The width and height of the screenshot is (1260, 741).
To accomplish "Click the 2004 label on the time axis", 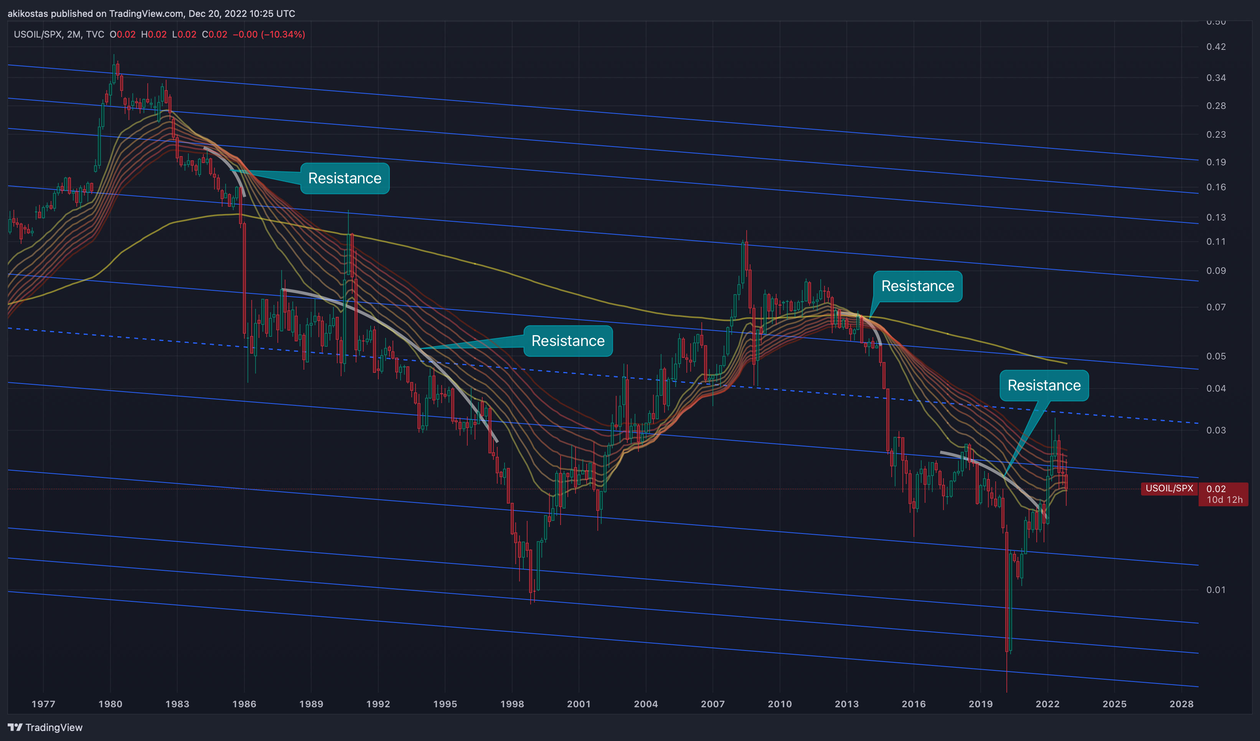I will tap(646, 704).
